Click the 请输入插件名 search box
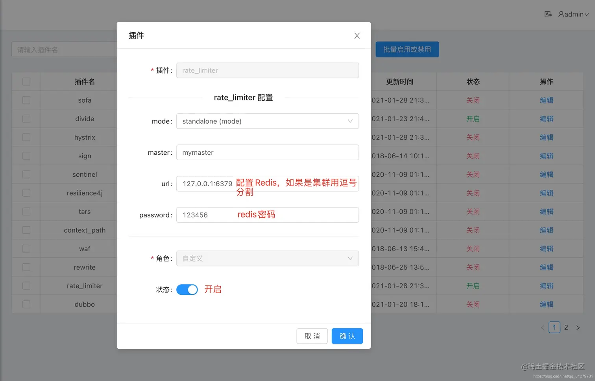This screenshot has height=381, width=595. click(x=59, y=49)
